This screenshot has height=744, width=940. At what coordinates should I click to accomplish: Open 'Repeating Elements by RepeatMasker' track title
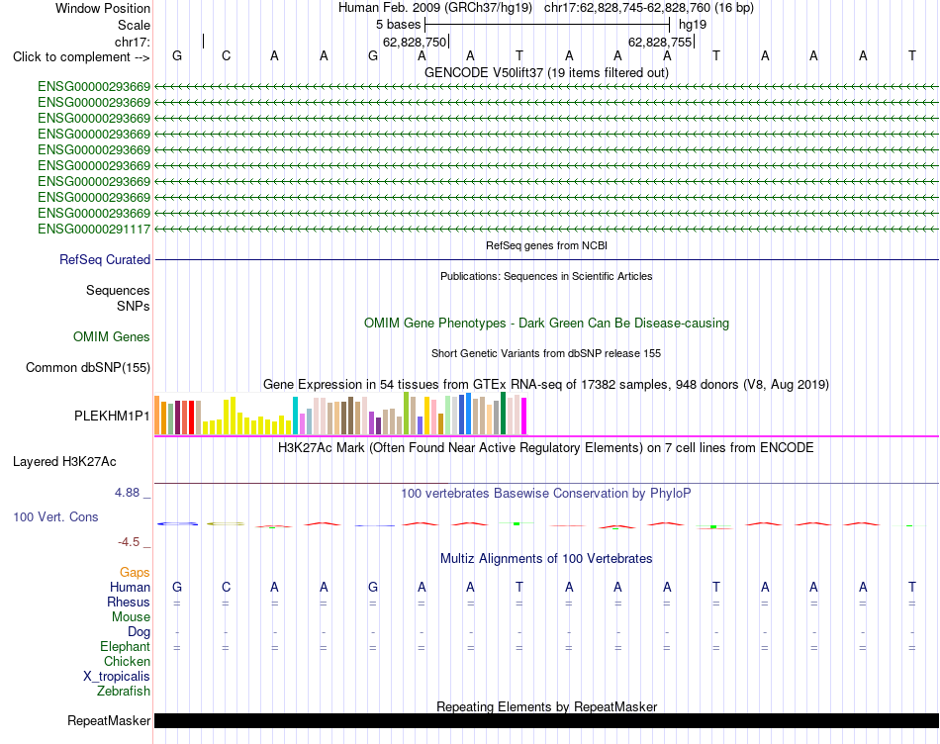546,706
